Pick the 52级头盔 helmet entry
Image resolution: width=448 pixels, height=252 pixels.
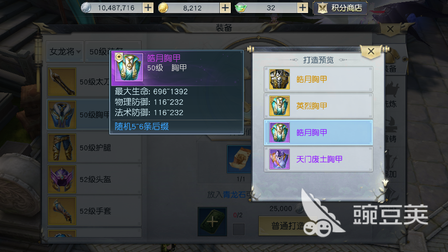tap(94, 179)
